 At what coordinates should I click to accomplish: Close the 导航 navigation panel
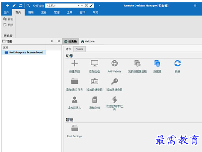59,41
